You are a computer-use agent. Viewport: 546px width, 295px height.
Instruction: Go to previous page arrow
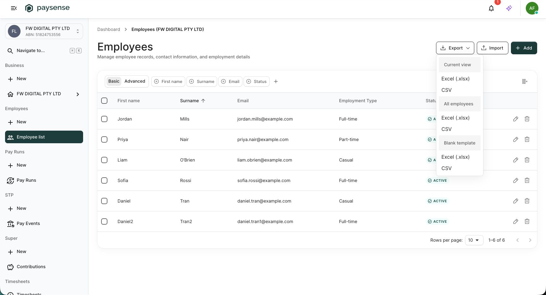click(518, 240)
